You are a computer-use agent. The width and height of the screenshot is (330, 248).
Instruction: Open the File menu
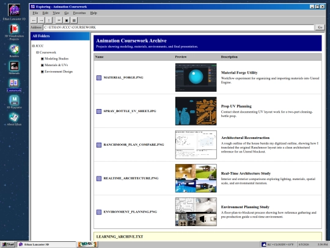35,13
